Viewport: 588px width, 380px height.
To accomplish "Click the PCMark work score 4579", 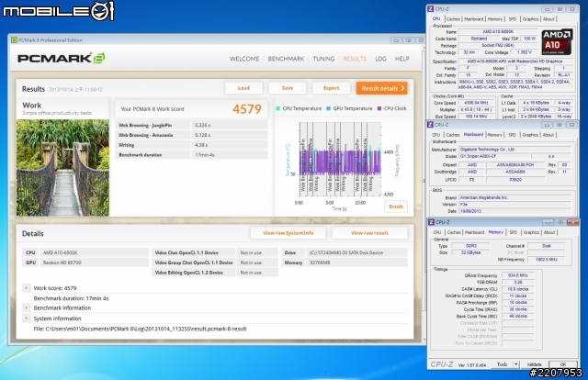I will point(247,109).
